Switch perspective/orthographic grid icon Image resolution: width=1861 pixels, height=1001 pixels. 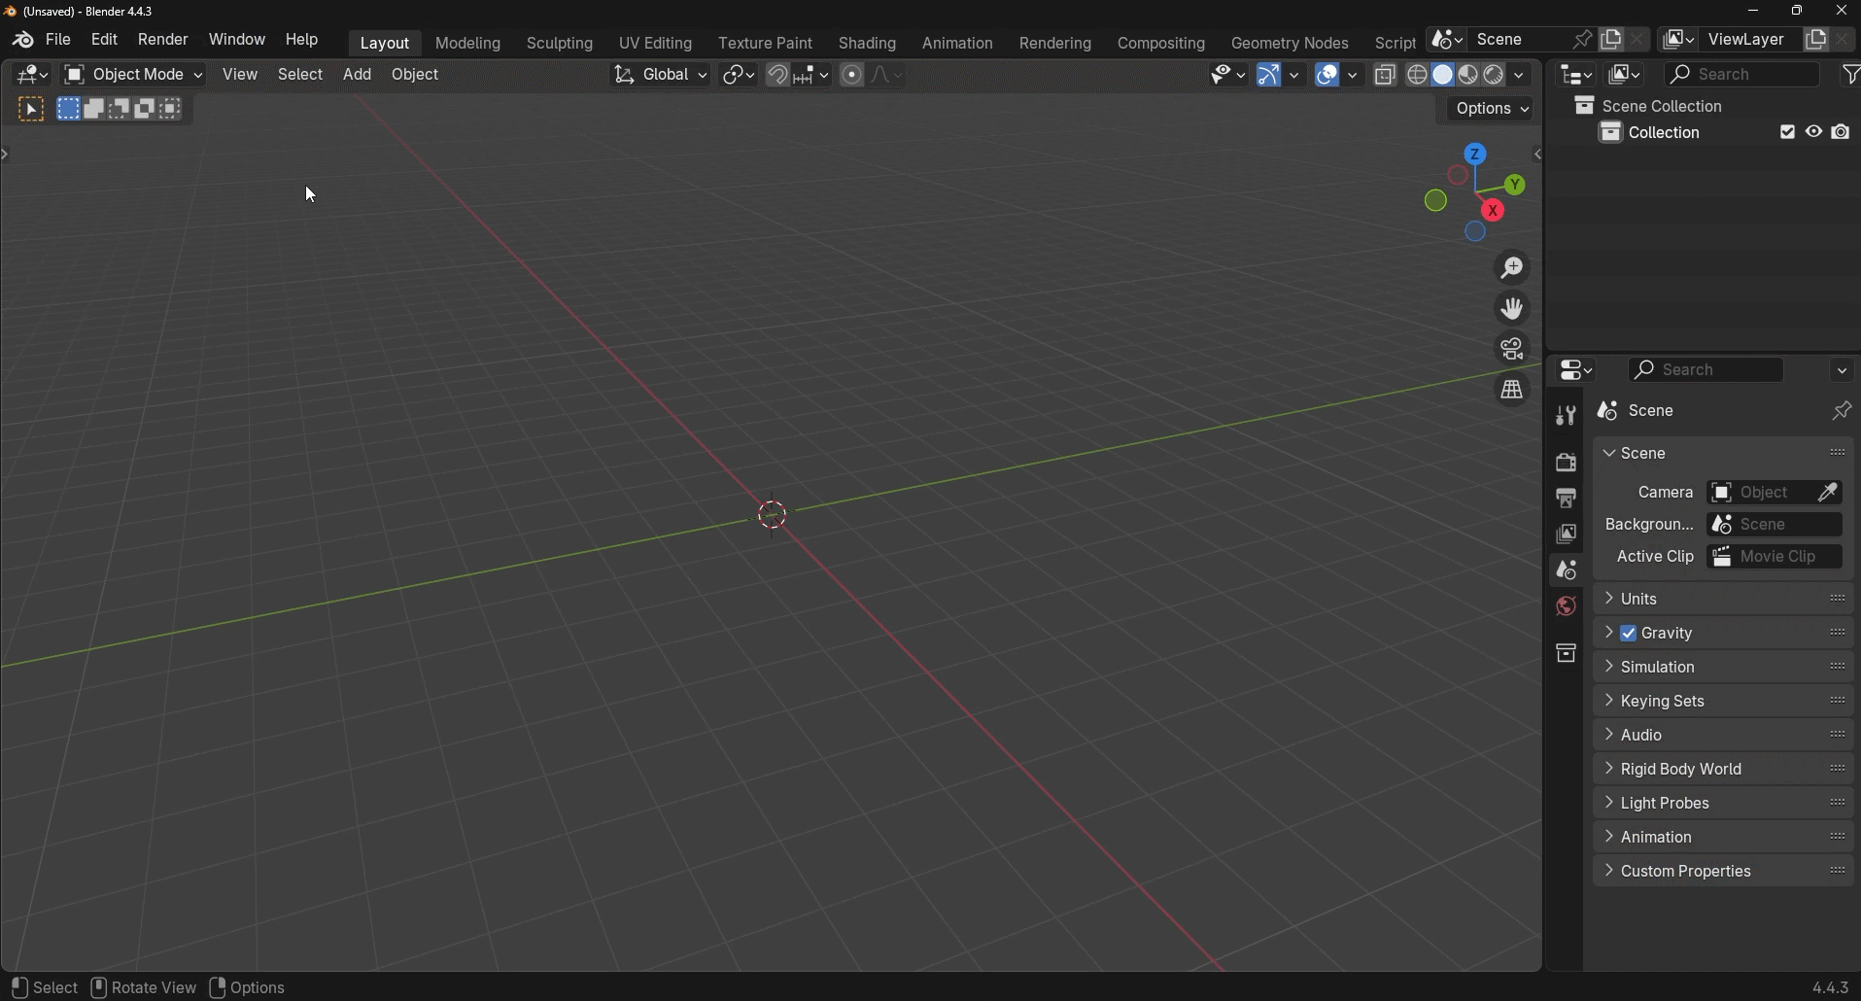[1513, 391]
